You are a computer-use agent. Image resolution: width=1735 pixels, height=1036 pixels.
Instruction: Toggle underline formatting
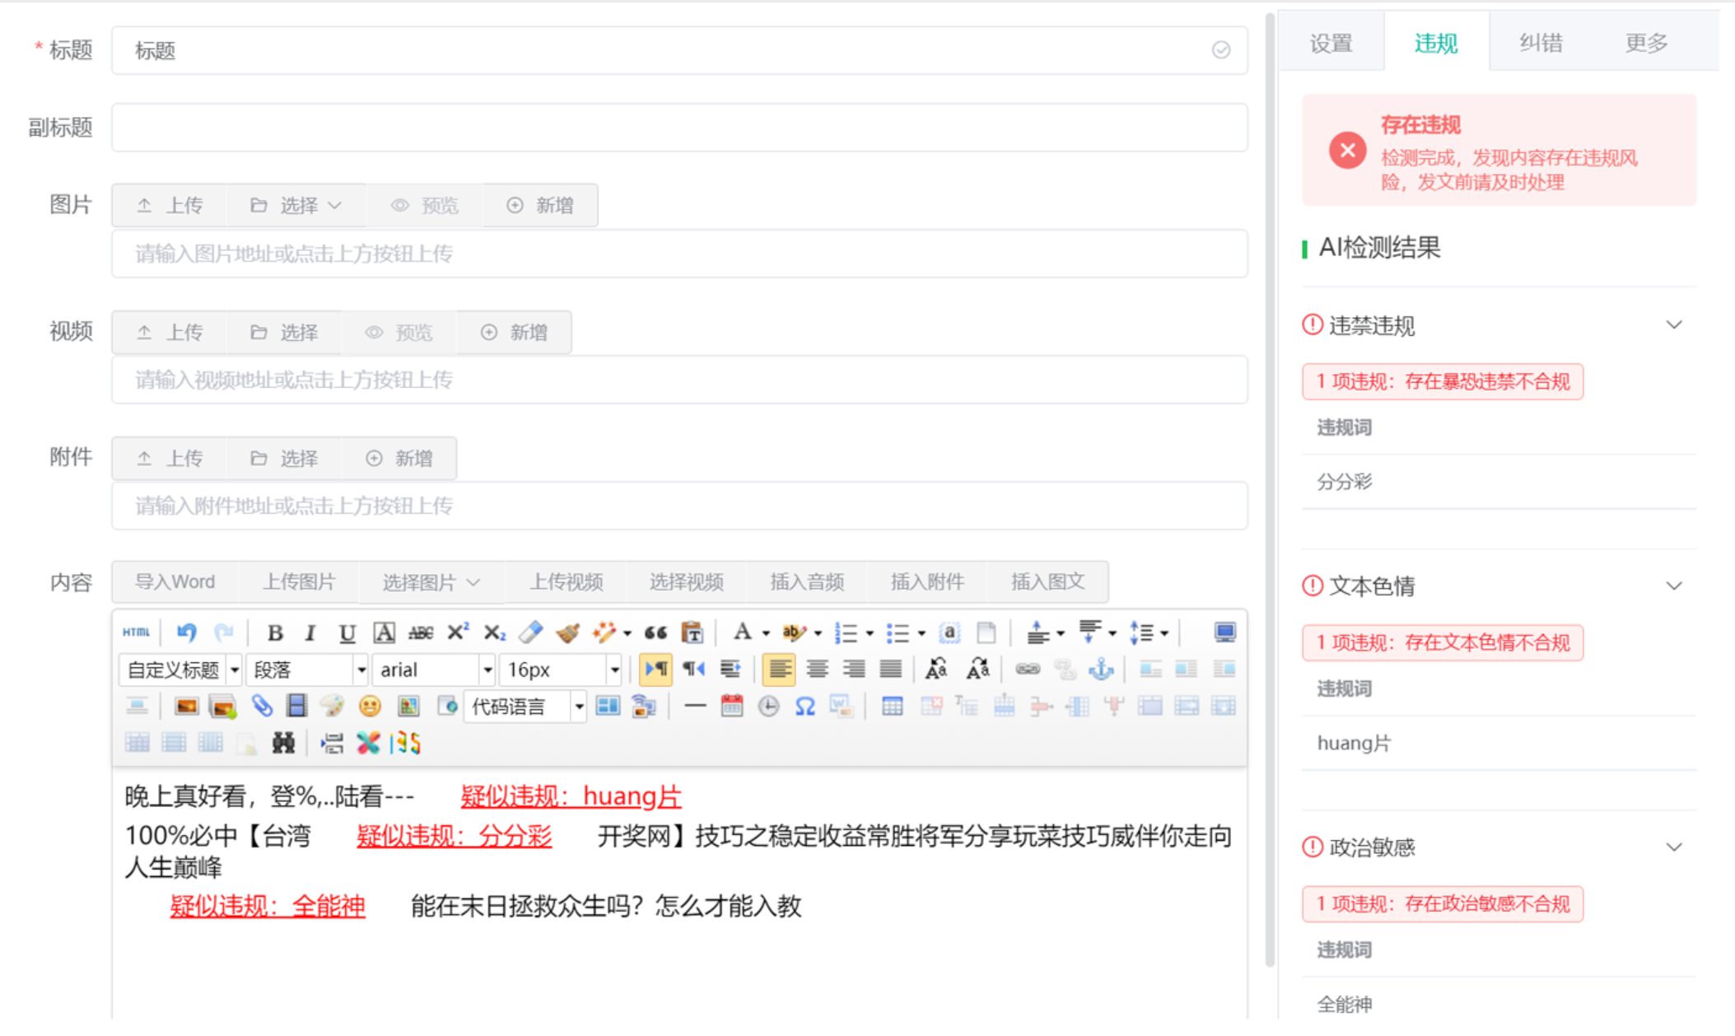347,632
